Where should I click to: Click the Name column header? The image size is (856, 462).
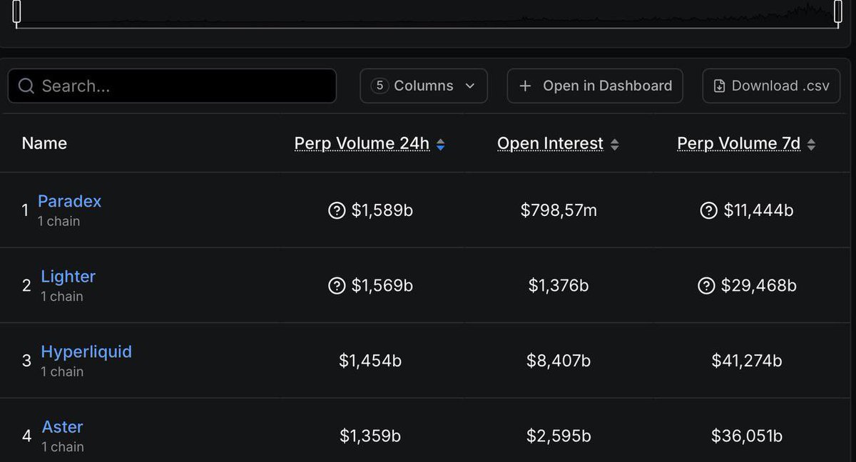44,143
